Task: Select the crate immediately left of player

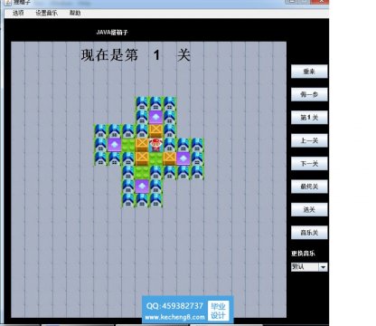Action: (142, 145)
